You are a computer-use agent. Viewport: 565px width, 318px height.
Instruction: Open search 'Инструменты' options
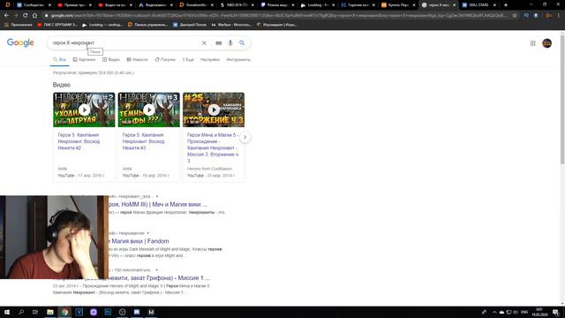point(238,59)
